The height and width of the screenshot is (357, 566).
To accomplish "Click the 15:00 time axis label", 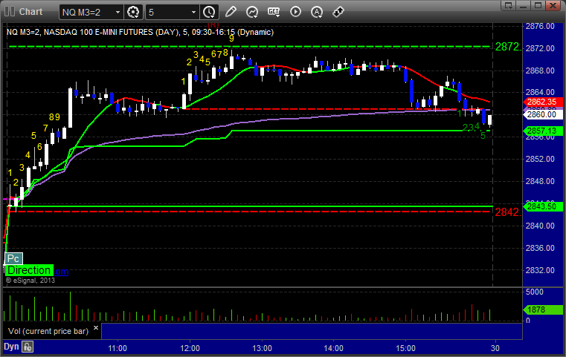I will click(x=406, y=348).
